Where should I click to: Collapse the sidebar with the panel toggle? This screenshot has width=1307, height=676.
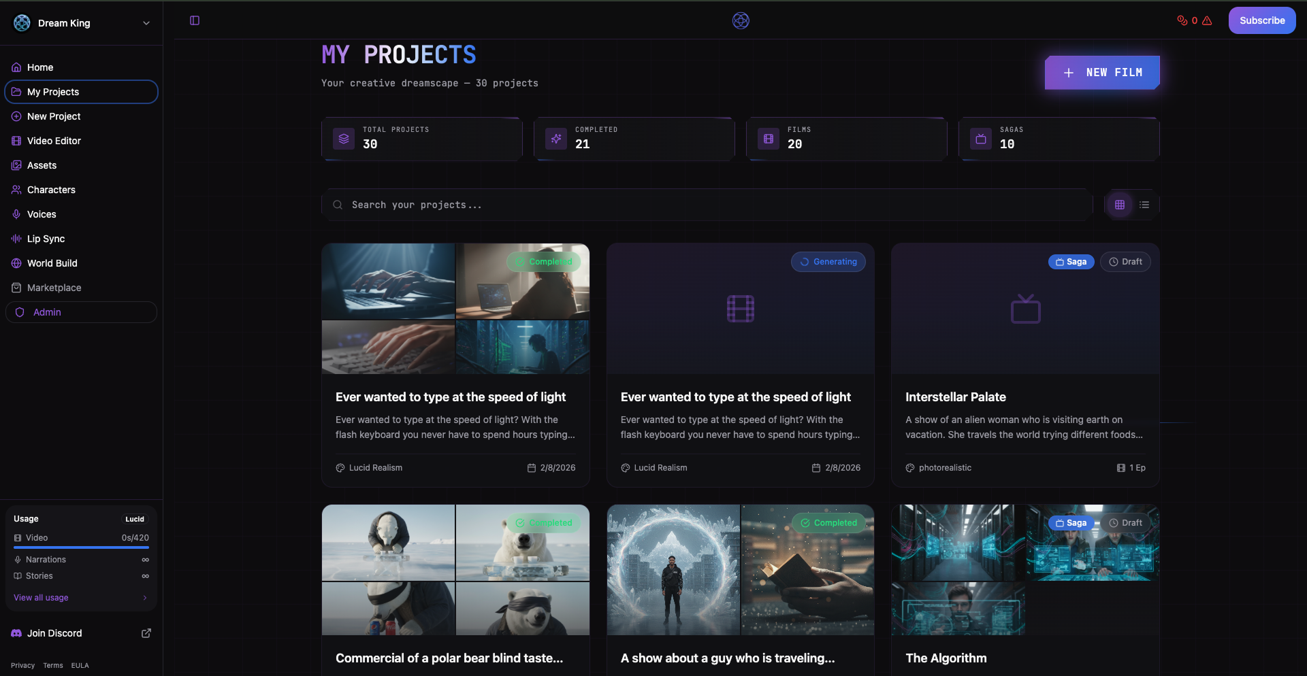[195, 20]
